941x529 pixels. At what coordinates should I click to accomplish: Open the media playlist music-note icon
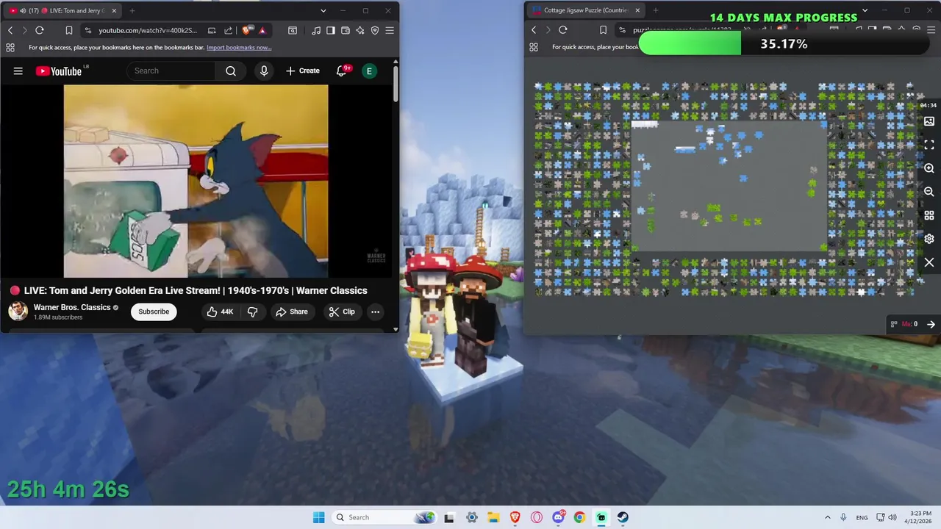click(316, 30)
